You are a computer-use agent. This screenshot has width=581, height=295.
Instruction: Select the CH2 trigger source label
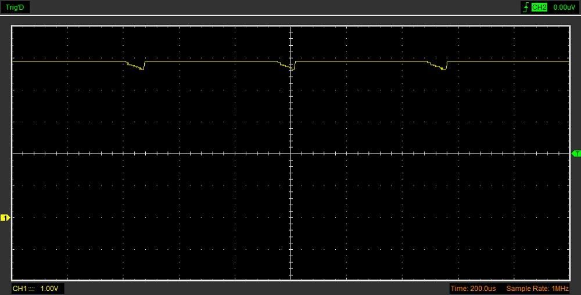tap(539, 8)
